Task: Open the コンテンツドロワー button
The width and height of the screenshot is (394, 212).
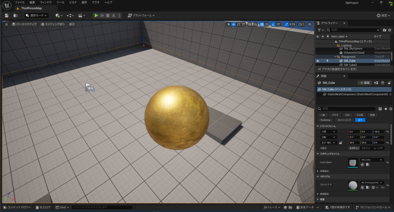Action: [x=17, y=207]
